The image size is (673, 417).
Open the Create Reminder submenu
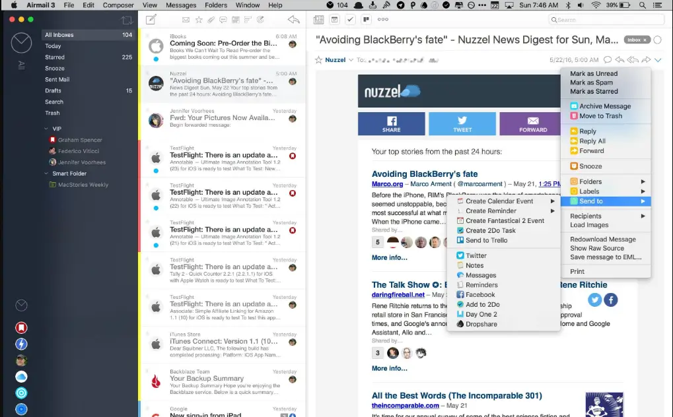click(504, 210)
